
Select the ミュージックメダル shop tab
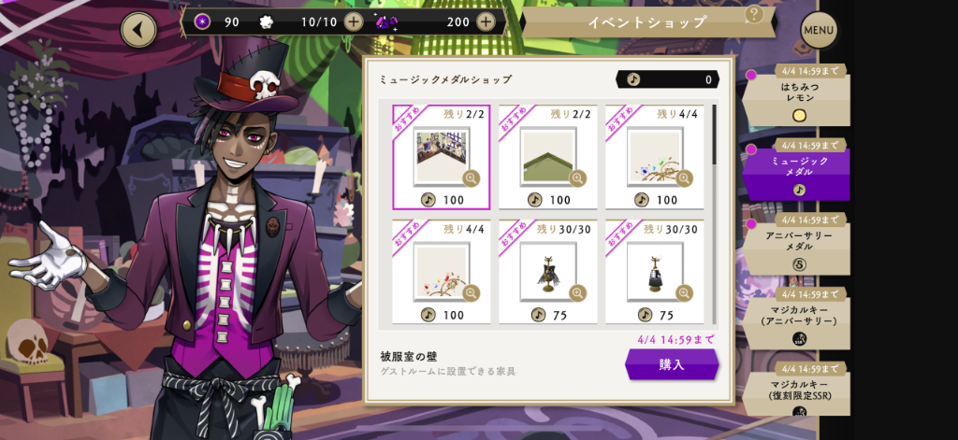(x=796, y=170)
